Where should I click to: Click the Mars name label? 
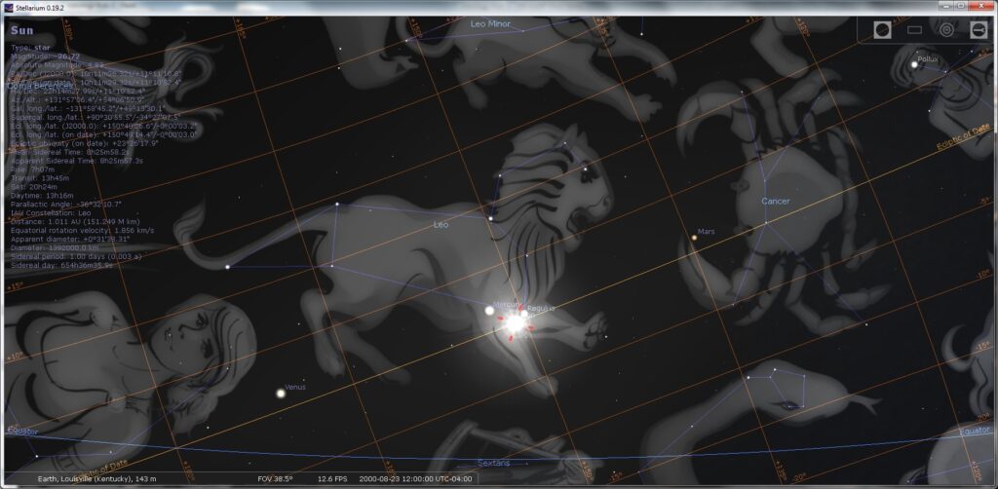(x=706, y=232)
